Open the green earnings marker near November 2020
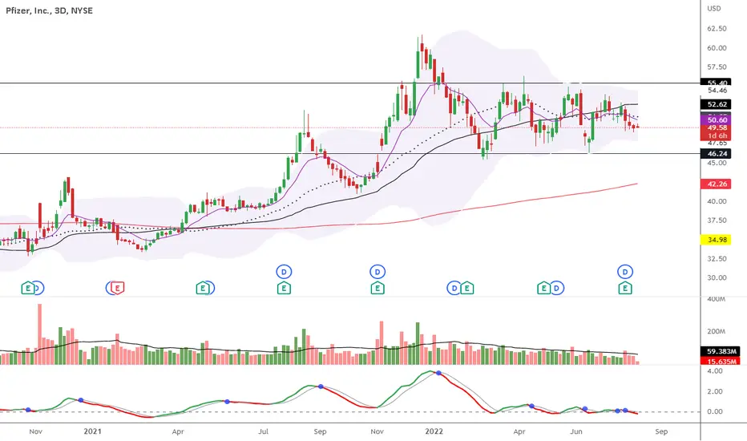The width and height of the screenshot is (747, 441). tap(27, 288)
